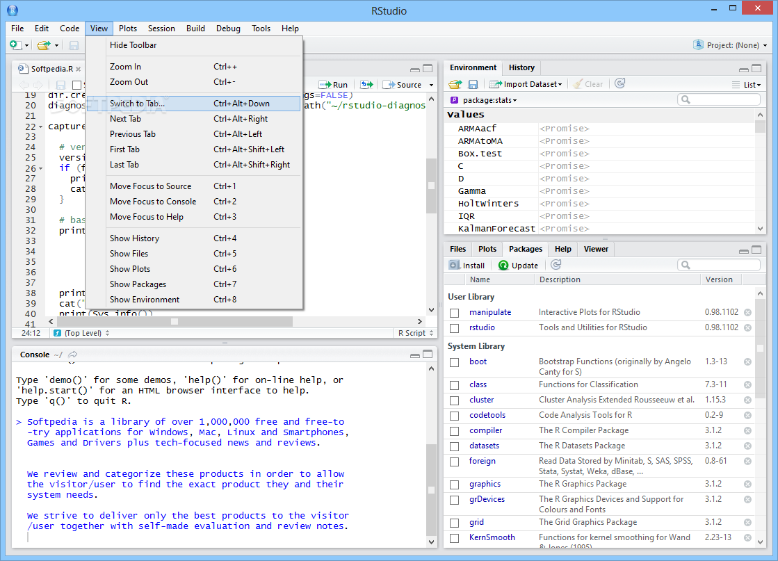Choose Show Packages menu entry
This screenshot has height=561, width=778.
pos(194,284)
